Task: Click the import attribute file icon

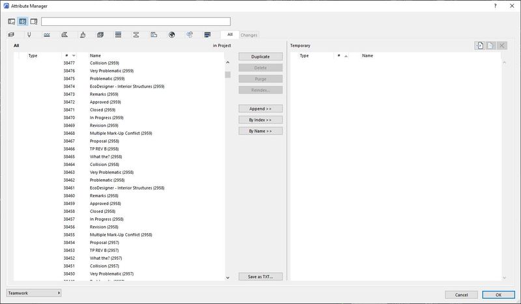Action: 479,46
